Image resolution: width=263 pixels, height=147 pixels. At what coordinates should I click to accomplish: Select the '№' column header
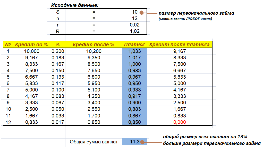(8, 44)
